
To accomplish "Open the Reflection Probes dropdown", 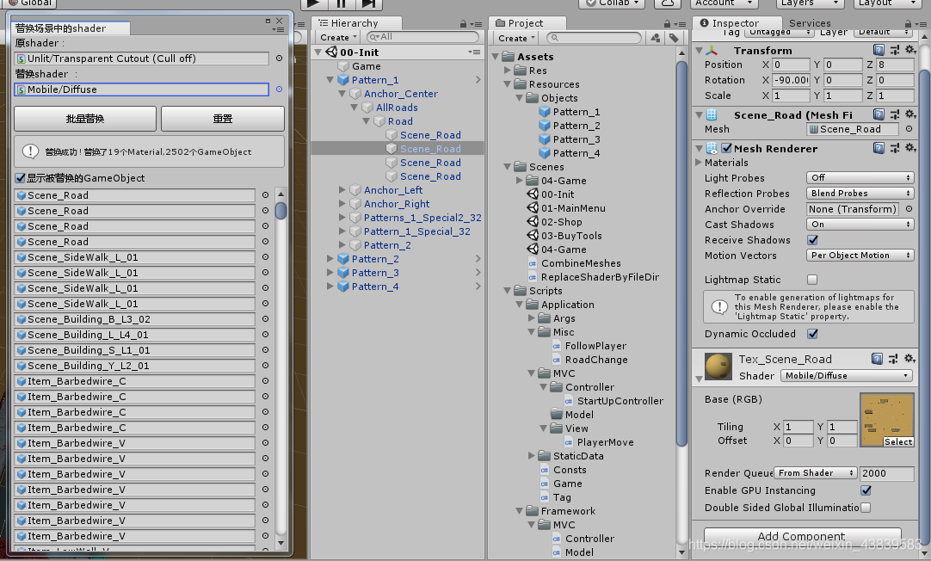I will 860,193.
